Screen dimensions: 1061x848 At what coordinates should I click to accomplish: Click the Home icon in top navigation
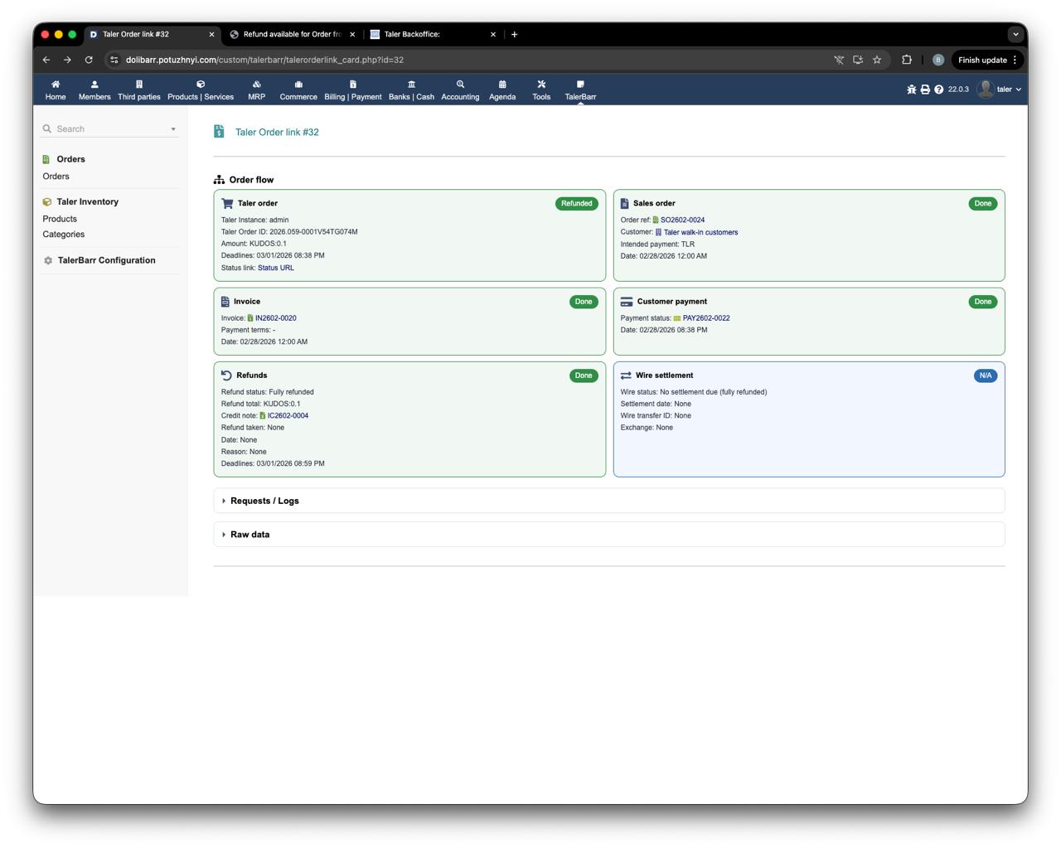pyautogui.click(x=56, y=85)
